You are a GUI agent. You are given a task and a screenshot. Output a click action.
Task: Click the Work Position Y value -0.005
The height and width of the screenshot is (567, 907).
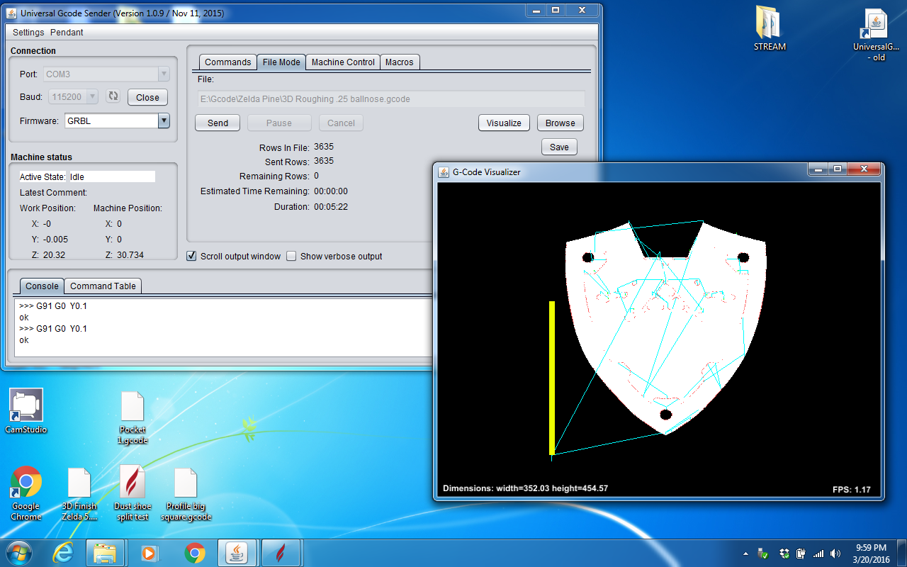[x=56, y=240]
